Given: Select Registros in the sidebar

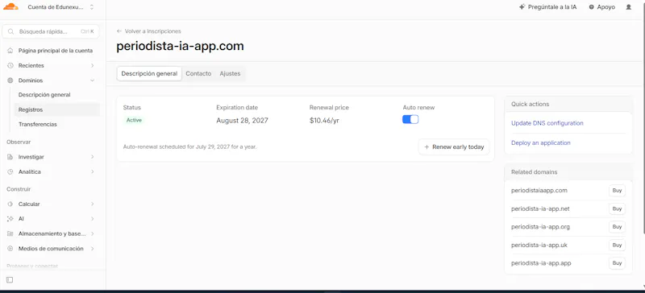Looking at the screenshot, I should point(56,109).
